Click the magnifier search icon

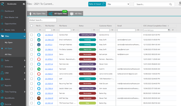pos(170,4)
